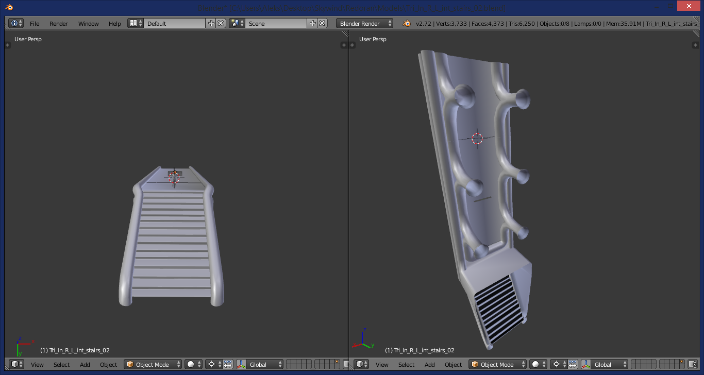Screen dimensions: 704x375
Task: Click Select in right viewport header
Action: [x=406, y=364]
